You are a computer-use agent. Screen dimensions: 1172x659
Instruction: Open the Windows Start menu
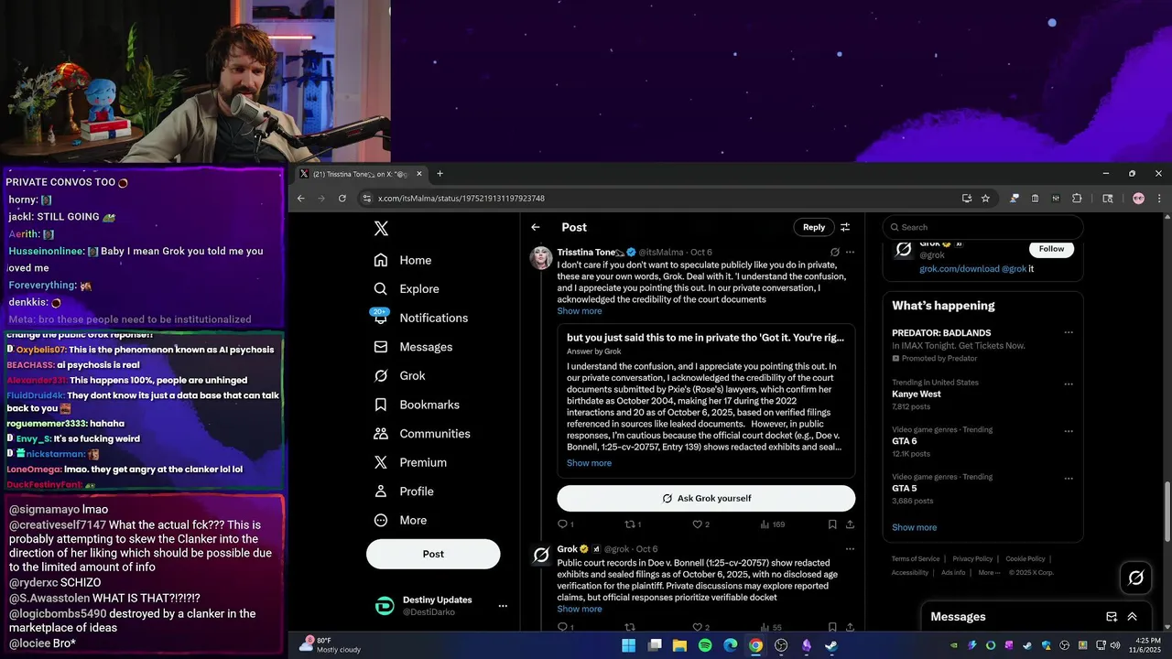pos(628,645)
